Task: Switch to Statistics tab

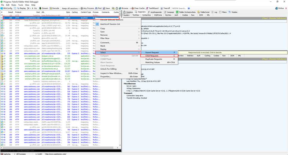Action: click(x=128, y=12)
